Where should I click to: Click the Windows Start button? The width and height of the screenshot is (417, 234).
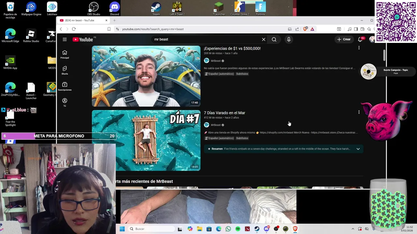click(x=122, y=229)
